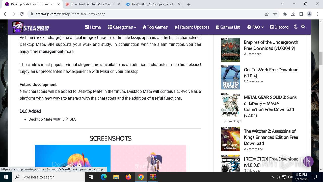Viewport: 323px width, 182px height.
Task: Expand the FAQ dropdown menu
Action: point(255,27)
